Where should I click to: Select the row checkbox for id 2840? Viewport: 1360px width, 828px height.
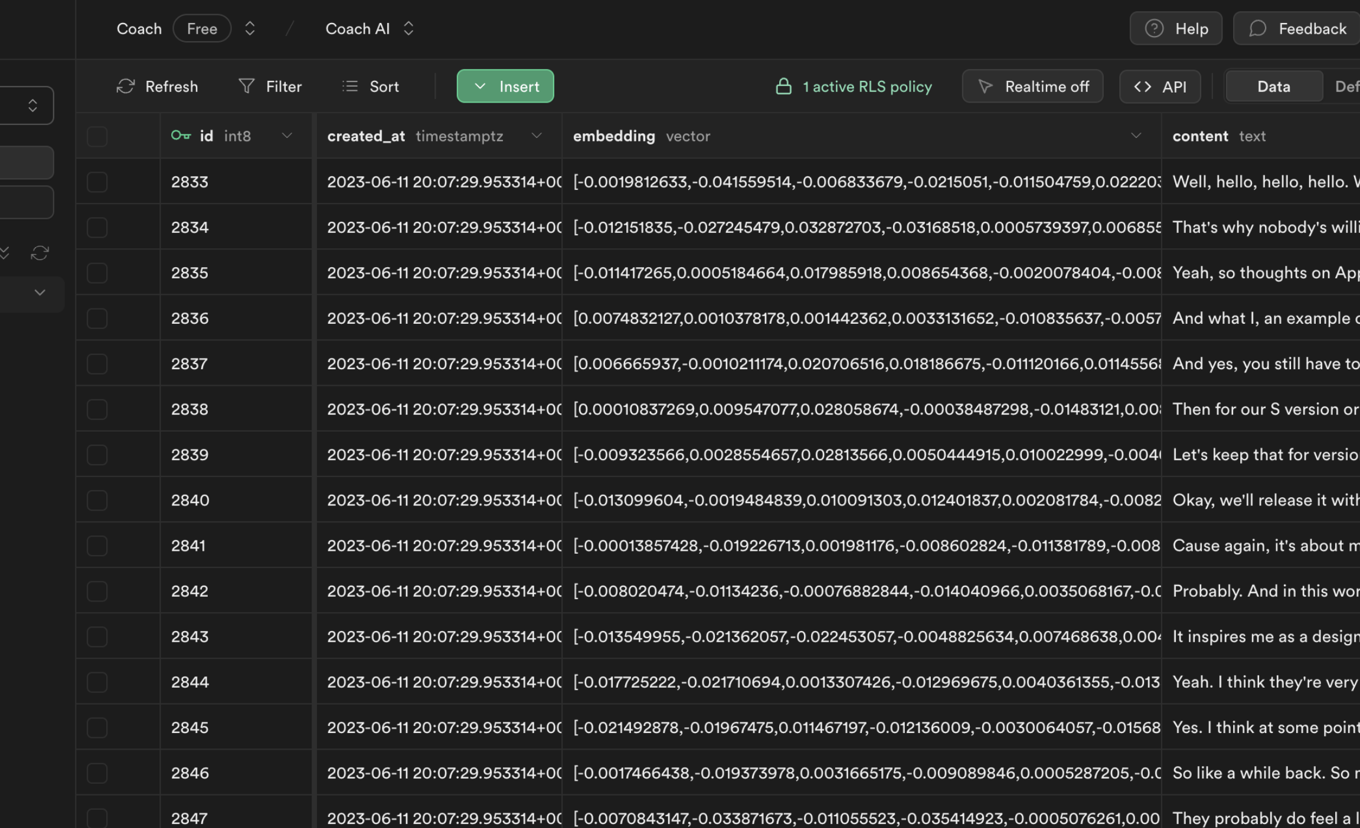[97, 500]
